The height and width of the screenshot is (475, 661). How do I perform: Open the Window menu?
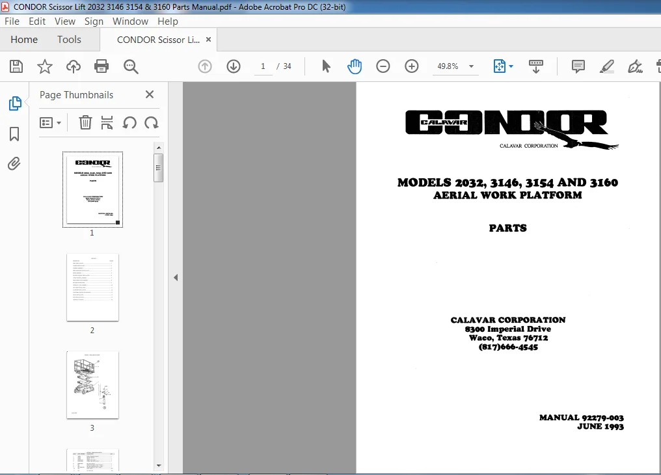pyautogui.click(x=130, y=21)
